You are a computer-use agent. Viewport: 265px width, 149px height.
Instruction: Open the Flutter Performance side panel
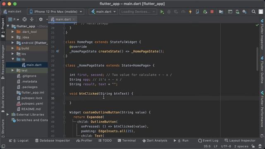point(262,109)
